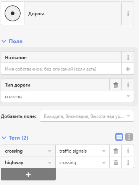Viewport: 139px width, 185px height.
Task: Add a multilingual name with the plus icon
Action: click(x=128, y=69)
